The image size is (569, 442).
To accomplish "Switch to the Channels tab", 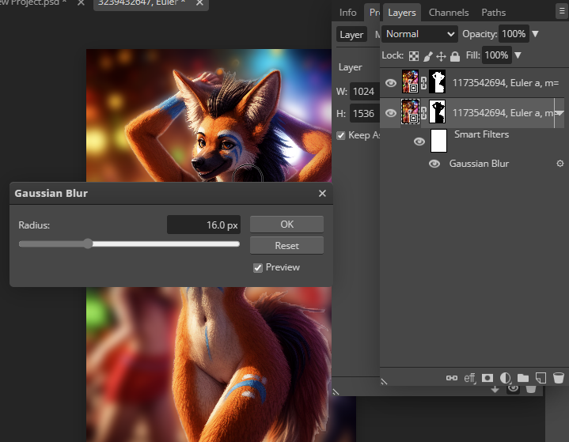I will pyautogui.click(x=448, y=13).
